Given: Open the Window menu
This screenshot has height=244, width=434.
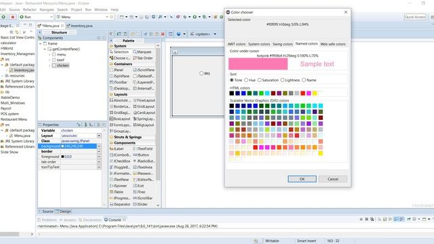Looking at the screenshot, I should 101,9.
